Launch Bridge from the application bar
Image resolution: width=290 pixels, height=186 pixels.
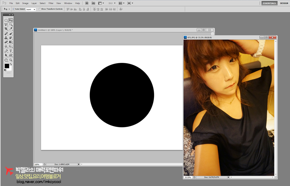87,3
